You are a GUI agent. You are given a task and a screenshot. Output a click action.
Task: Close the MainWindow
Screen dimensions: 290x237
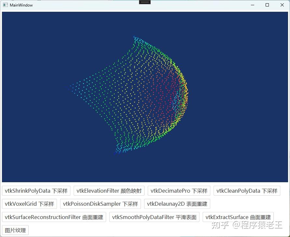tap(282, 5)
